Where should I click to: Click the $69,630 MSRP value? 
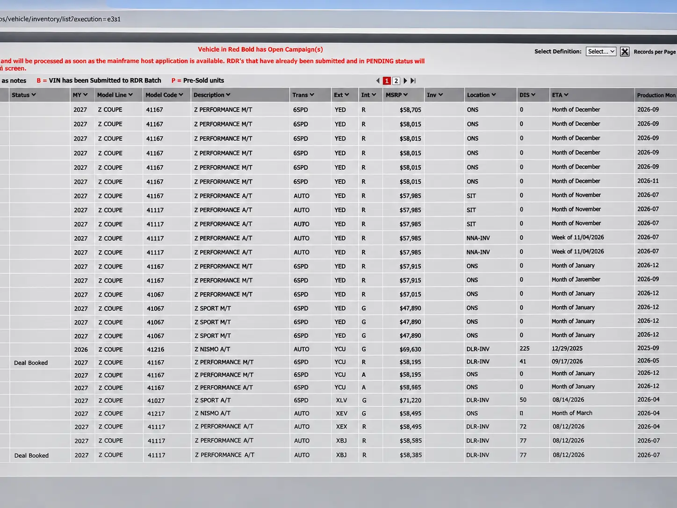coord(411,349)
